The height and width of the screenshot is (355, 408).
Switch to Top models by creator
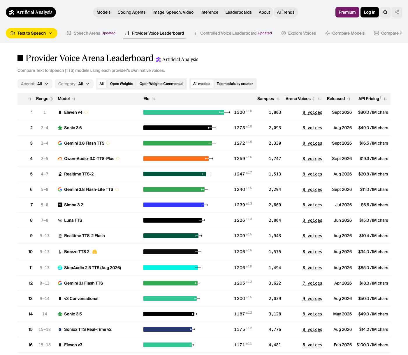pyautogui.click(x=235, y=84)
